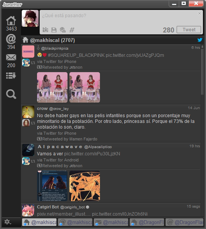Open the Alpacawave user avatar
Image resolution: width=206 pixels, height=229 pixels.
point(28,150)
